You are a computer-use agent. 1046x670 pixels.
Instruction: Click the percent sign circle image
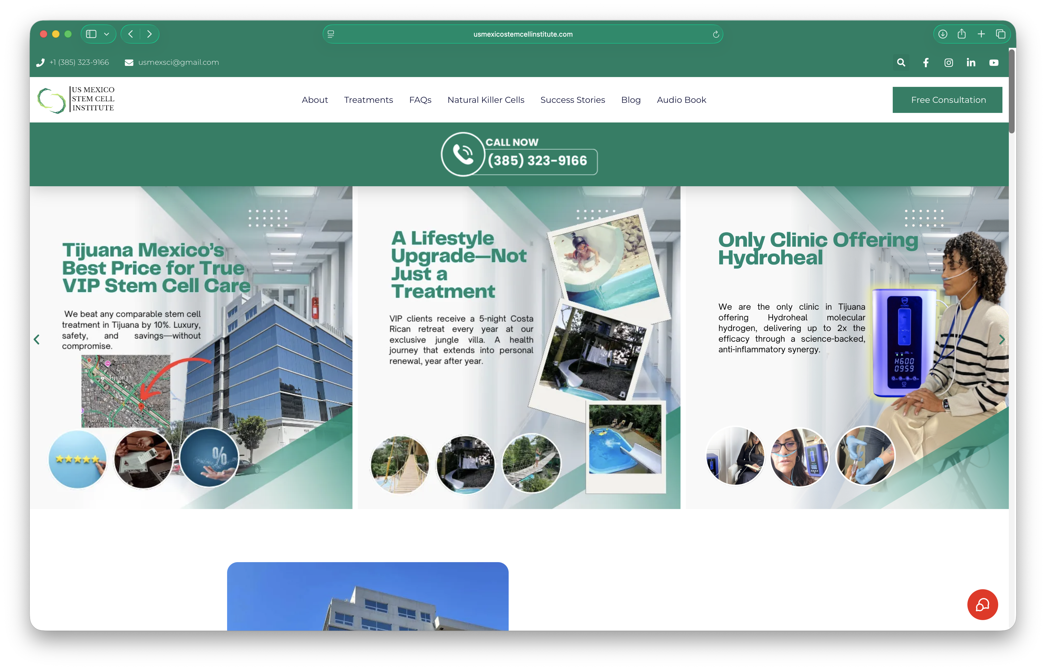point(209,457)
